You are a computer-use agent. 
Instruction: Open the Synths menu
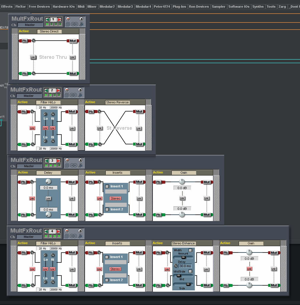[258, 6]
